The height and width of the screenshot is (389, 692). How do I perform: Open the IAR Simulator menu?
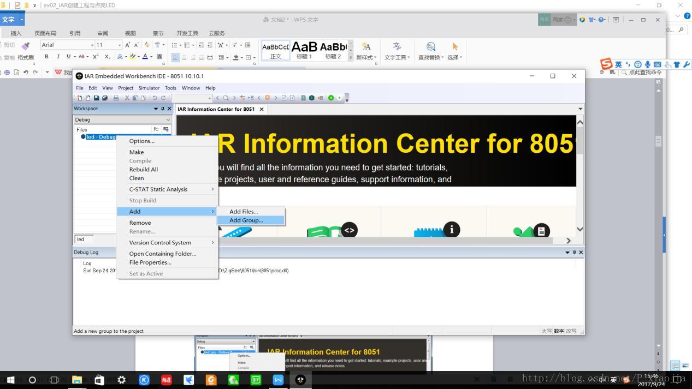tap(149, 88)
